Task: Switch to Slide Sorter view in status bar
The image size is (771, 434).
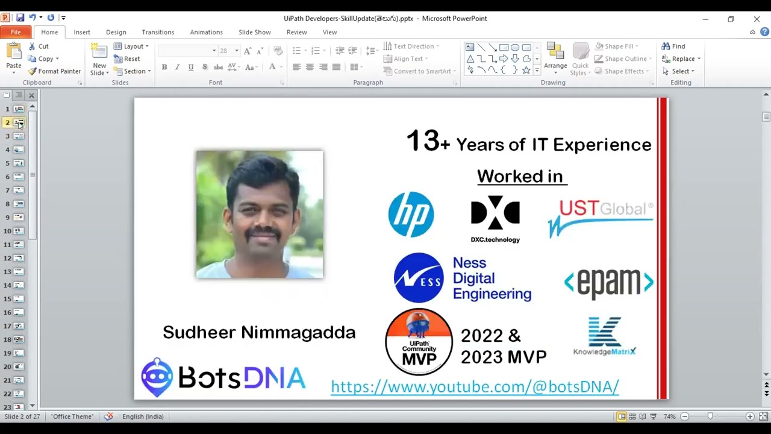Action: pyautogui.click(x=633, y=417)
